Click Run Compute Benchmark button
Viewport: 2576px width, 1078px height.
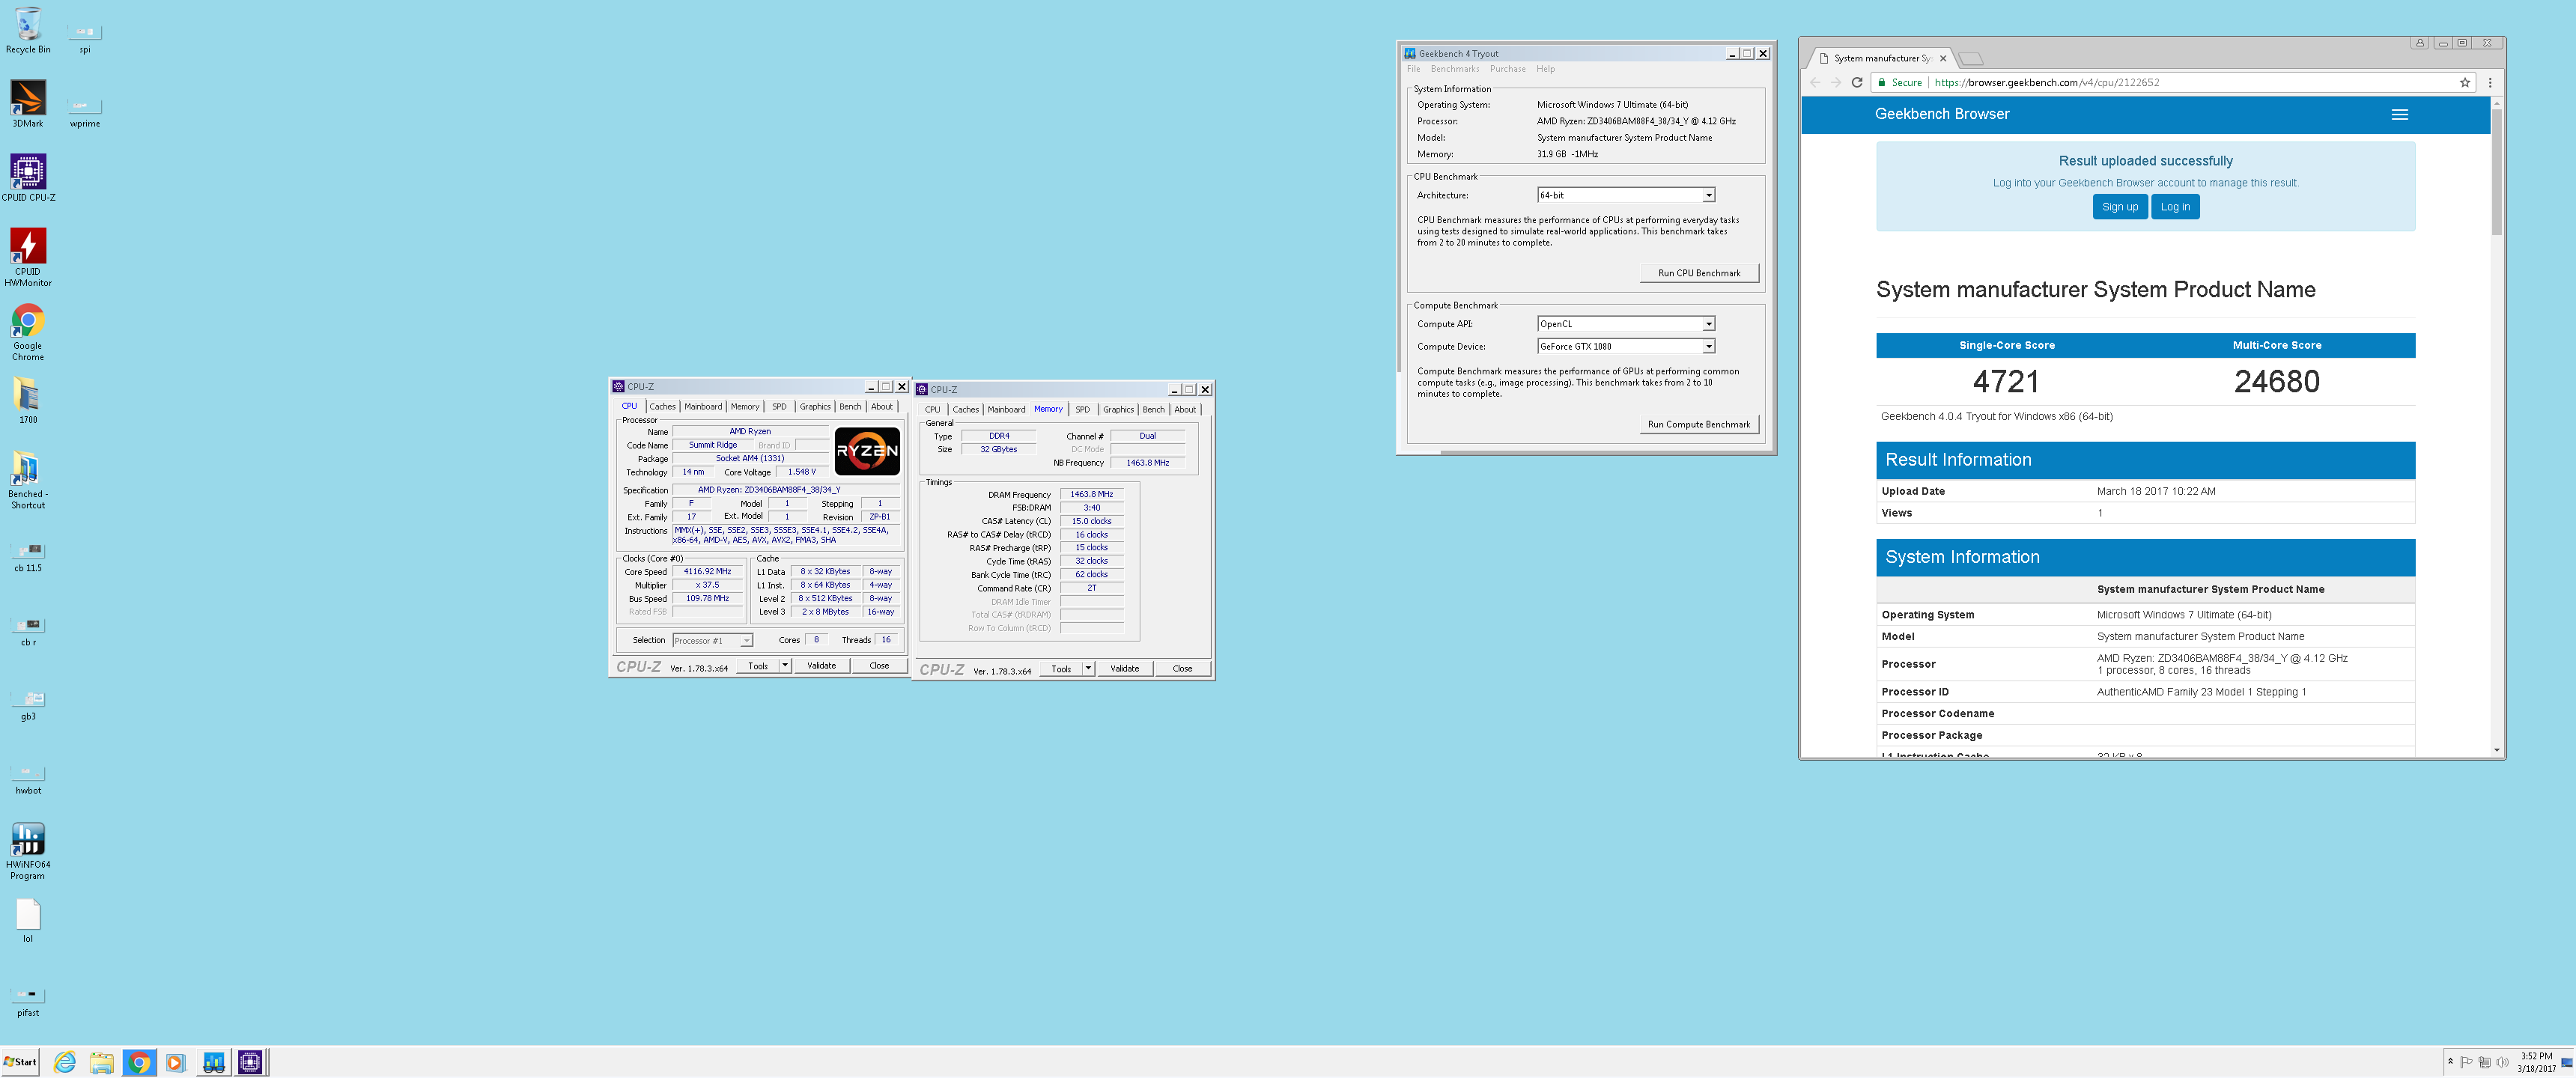(1699, 424)
